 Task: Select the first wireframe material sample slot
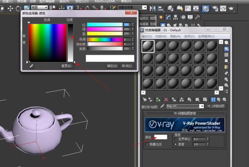click(148, 46)
